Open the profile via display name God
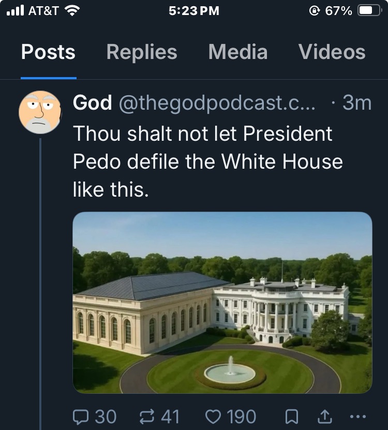This screenshot has height=430, width=388. coord(93,103)
